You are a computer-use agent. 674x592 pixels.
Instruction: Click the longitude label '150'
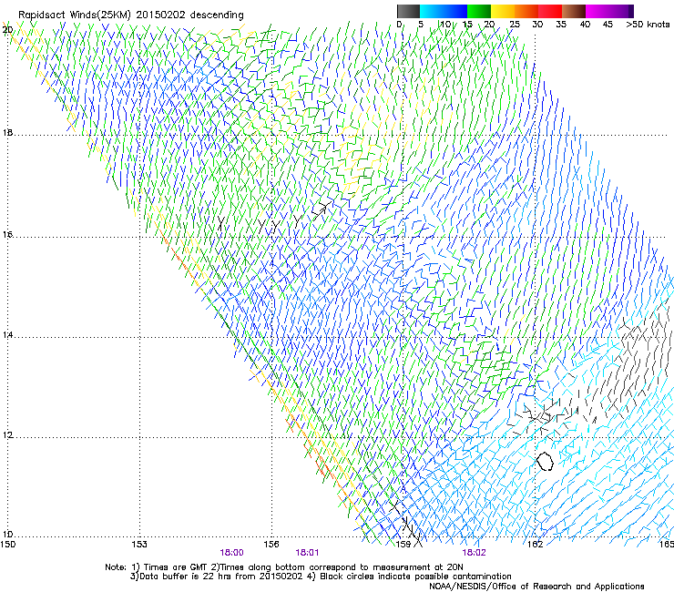click(8, 544)
